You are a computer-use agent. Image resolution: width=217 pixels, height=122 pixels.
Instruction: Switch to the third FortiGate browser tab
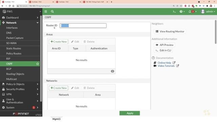click(68, 2)
